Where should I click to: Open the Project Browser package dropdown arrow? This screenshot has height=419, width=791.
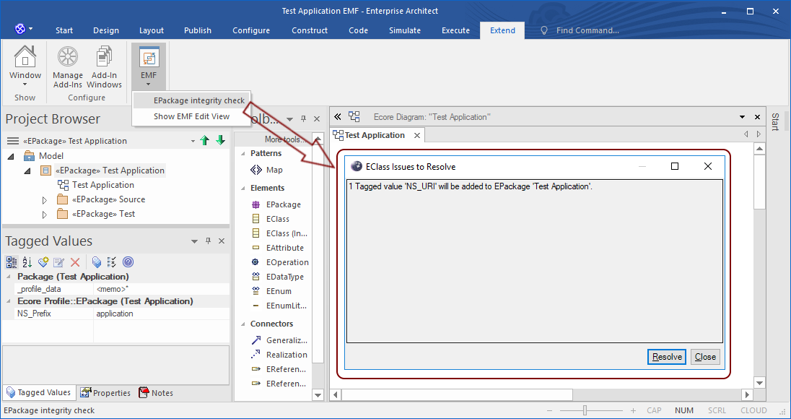click(193, 142)
